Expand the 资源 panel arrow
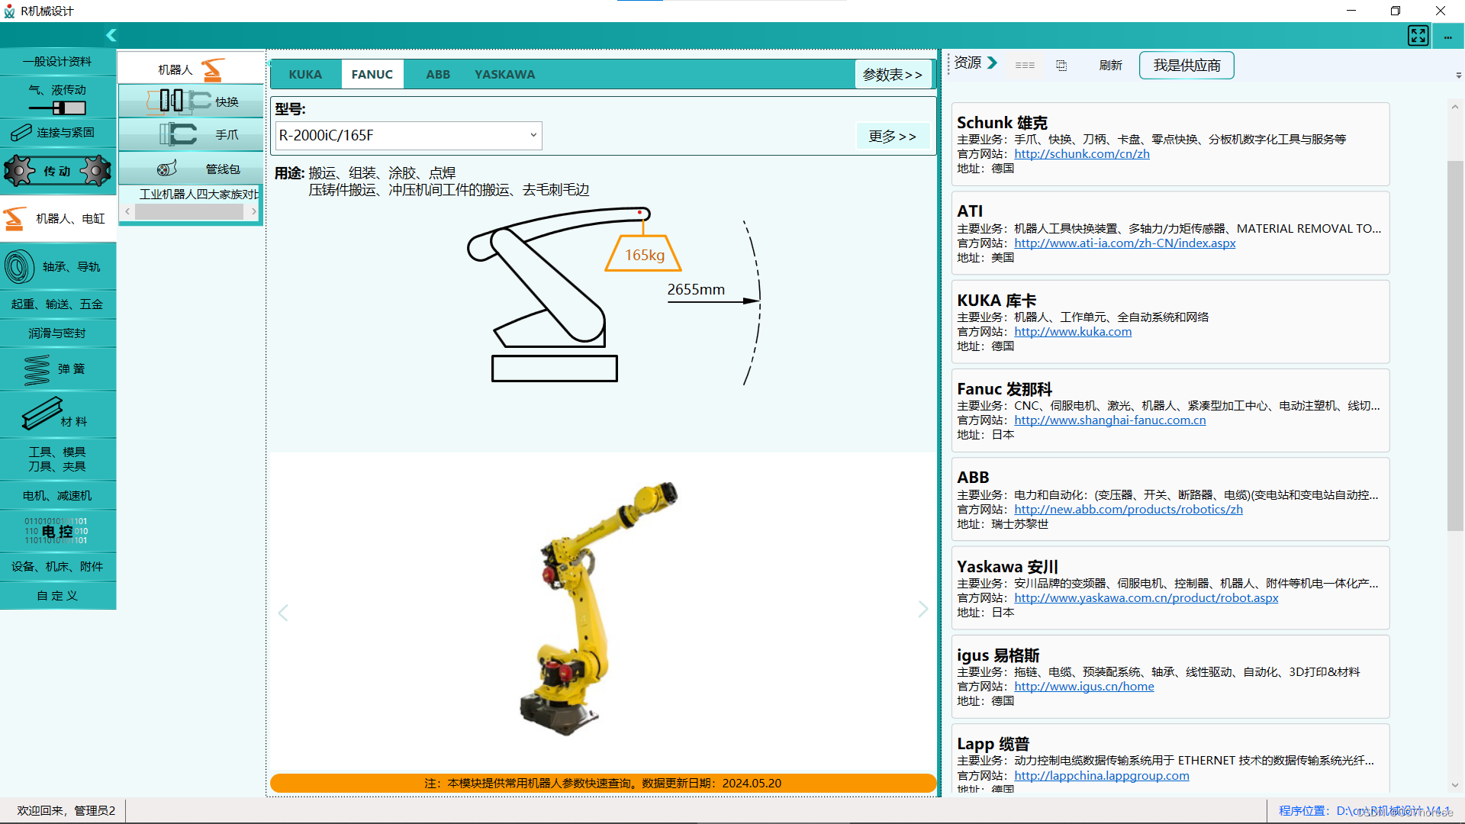 992,63
